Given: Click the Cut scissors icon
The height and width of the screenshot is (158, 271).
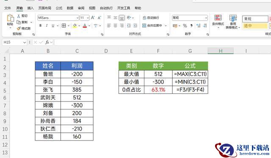Looking at the screenshot, I should click(x=19, y=16).
